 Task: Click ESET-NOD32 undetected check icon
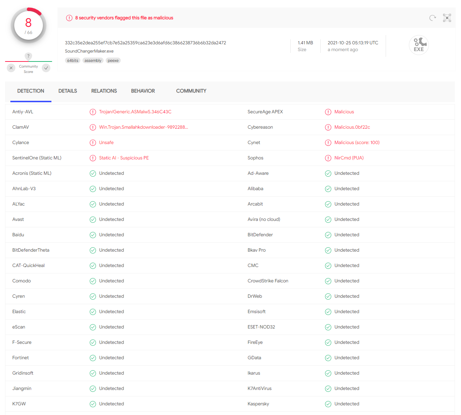[328, 327]
